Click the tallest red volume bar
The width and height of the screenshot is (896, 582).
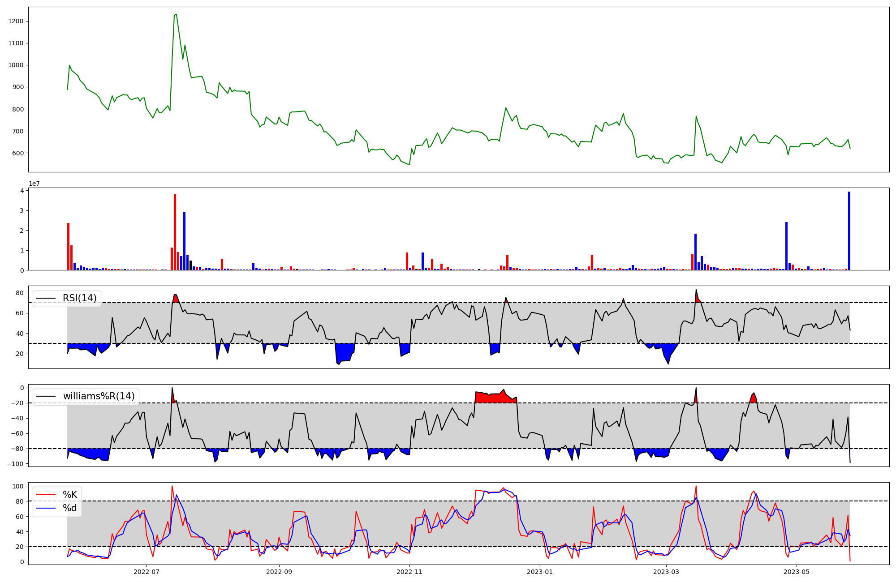click(175, 233)
